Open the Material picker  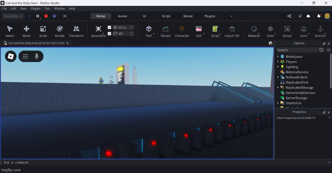click(254, 31)
